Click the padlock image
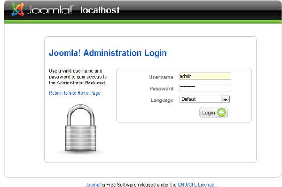The width and height of the screenshot is (282, 187). coord(80,128)
